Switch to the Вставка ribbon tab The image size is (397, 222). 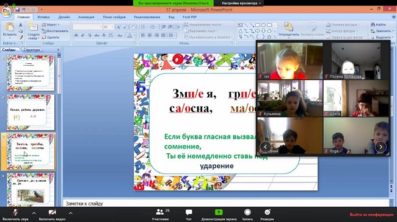(x=43, y=17)
